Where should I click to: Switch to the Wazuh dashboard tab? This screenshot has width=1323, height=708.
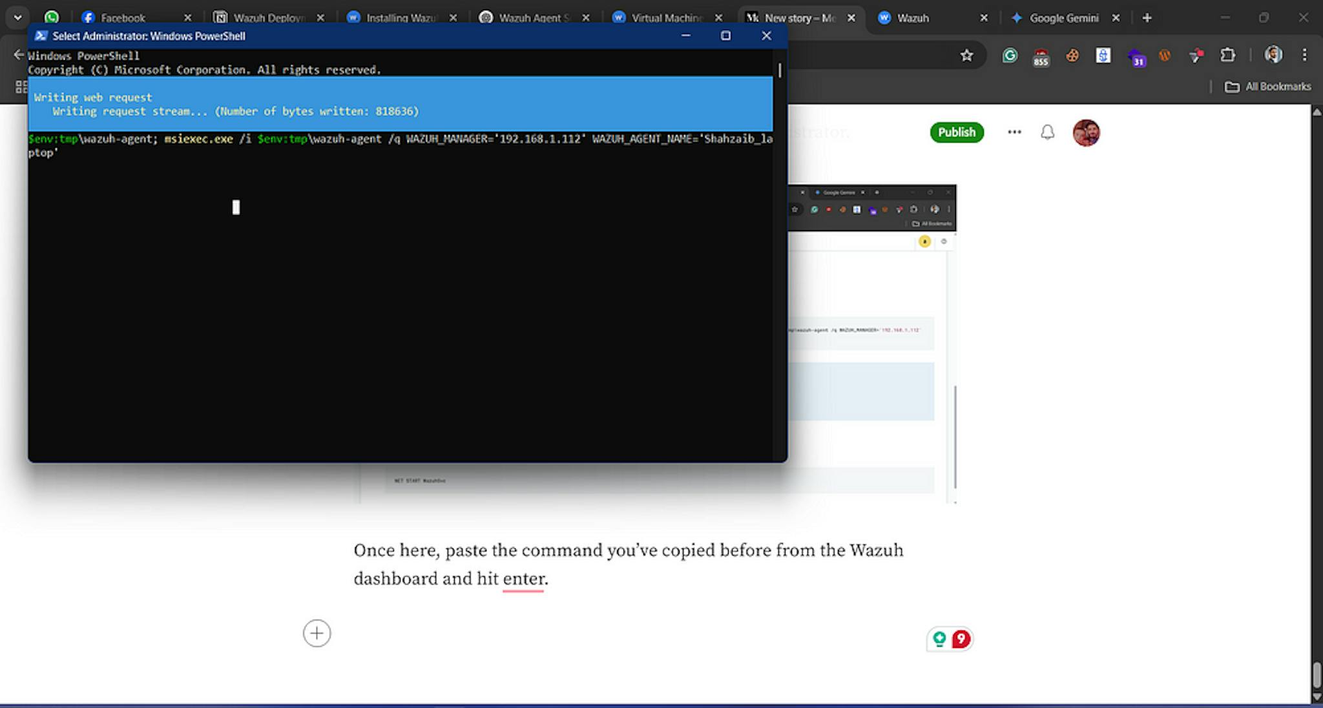pyautogui.click(x=913, y=18)
